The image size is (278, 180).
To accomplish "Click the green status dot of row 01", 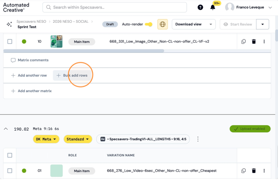I will 24,170.
